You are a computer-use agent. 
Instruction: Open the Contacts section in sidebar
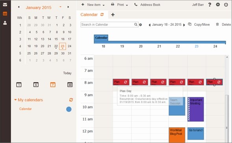coord(5,23)
